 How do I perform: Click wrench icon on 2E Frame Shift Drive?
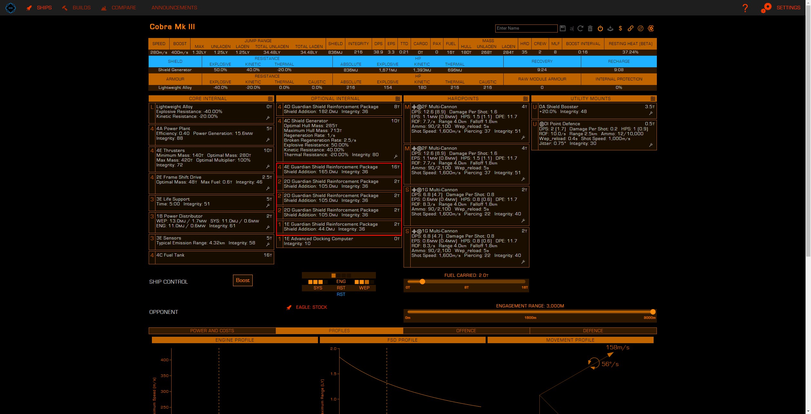tap(268, 189)
